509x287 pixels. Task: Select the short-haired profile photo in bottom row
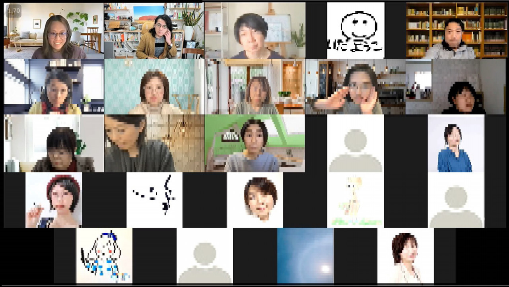pyautogui.click(x=405, y=256)
